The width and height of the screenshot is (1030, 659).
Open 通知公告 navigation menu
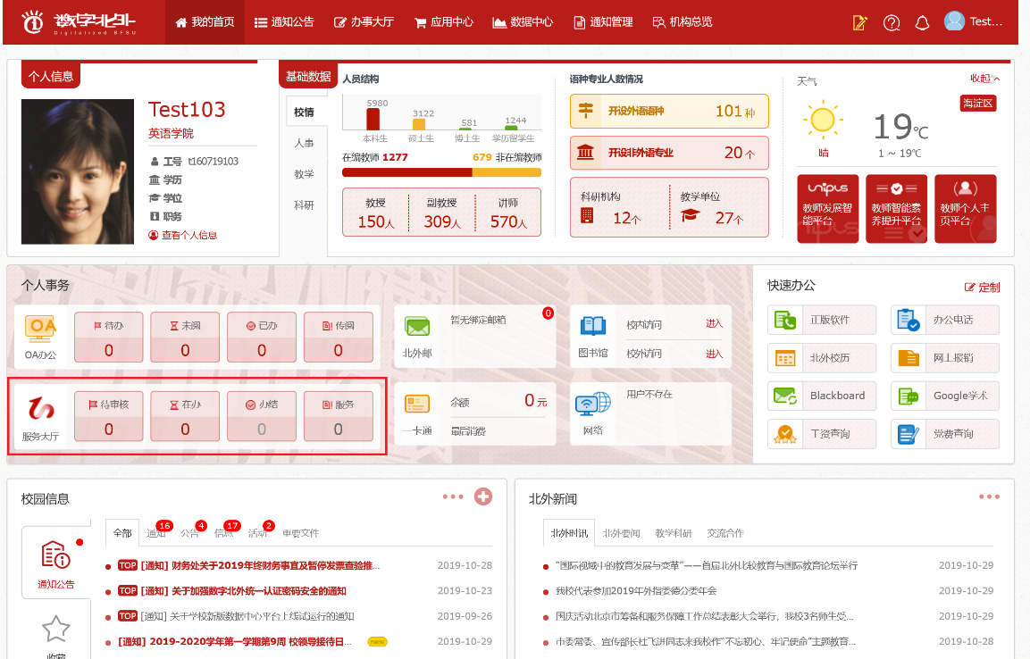tap(284, 22)
